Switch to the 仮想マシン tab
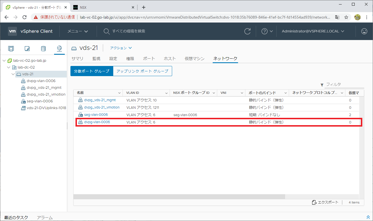373x221 pixels. (x=194, y=59)
